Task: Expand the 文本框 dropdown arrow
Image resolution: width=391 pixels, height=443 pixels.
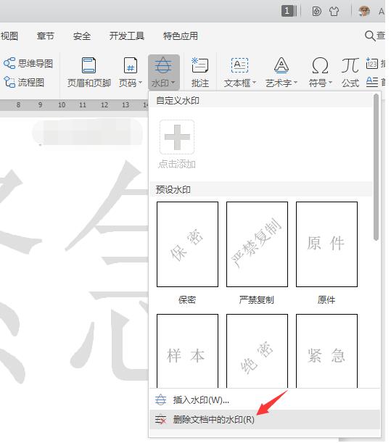Action: (254, 83)
